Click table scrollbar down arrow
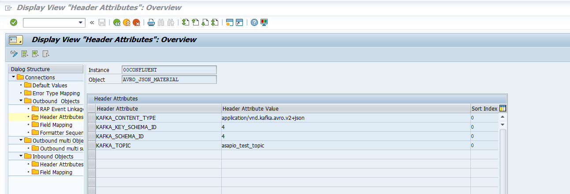 (503, 125)
